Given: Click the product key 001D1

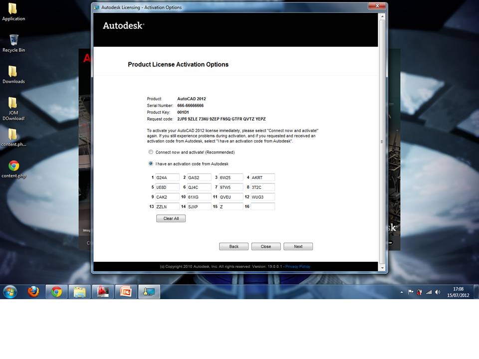Looking at the screenshot, I should point(183,112).
